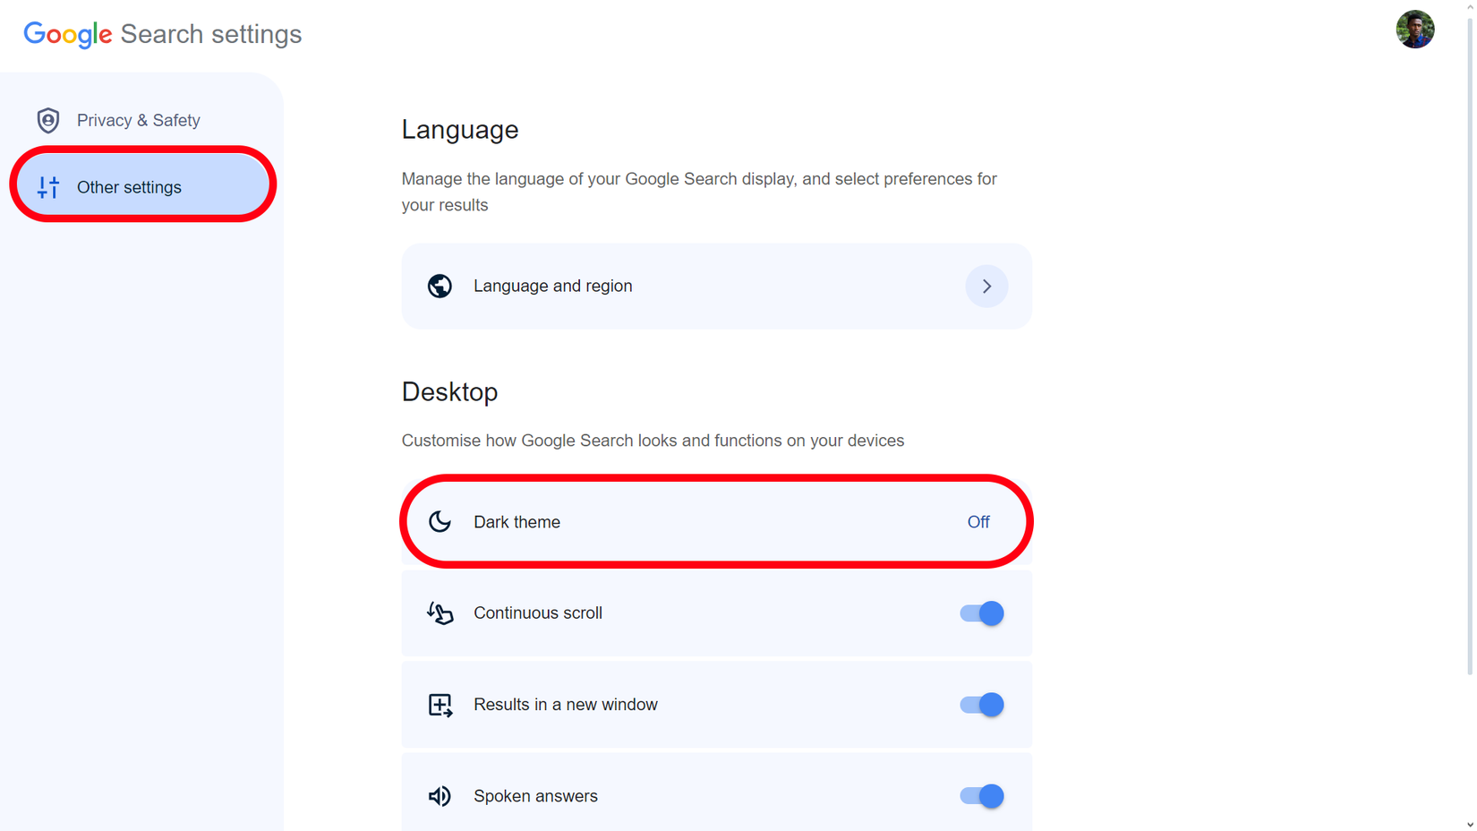Click the Dark theme label text
Image resolution: width=1477 pixels, height=831 pixels.
pos(517,522)
